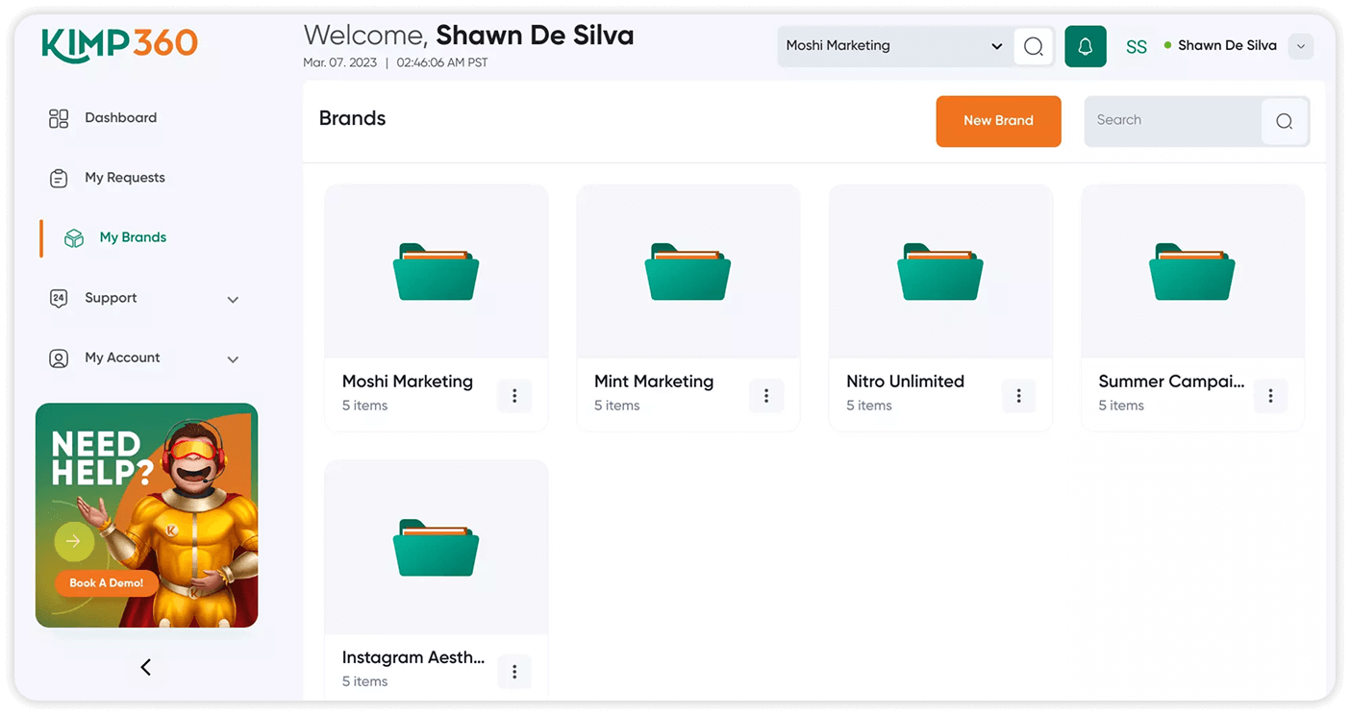Select My Brands in the sidebar

[133, 237]
